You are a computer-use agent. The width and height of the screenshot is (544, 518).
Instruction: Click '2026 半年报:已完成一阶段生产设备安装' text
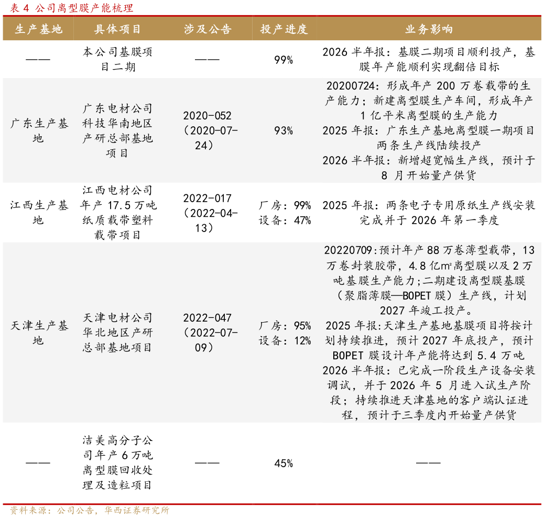point(429,393)
